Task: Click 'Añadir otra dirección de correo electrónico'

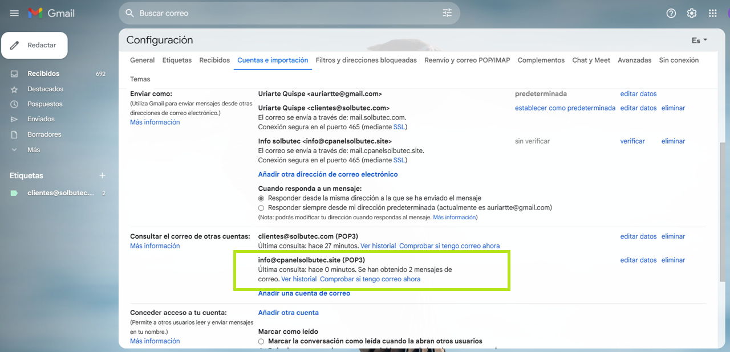Action: 328,174
